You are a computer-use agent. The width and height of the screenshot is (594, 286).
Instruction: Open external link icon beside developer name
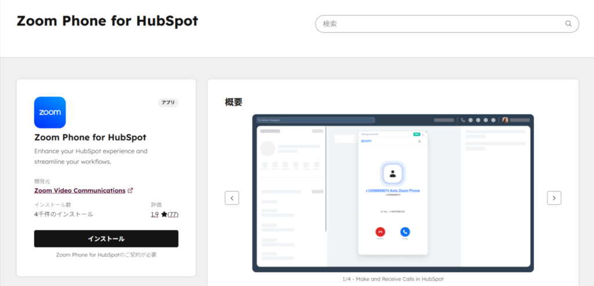131,190
